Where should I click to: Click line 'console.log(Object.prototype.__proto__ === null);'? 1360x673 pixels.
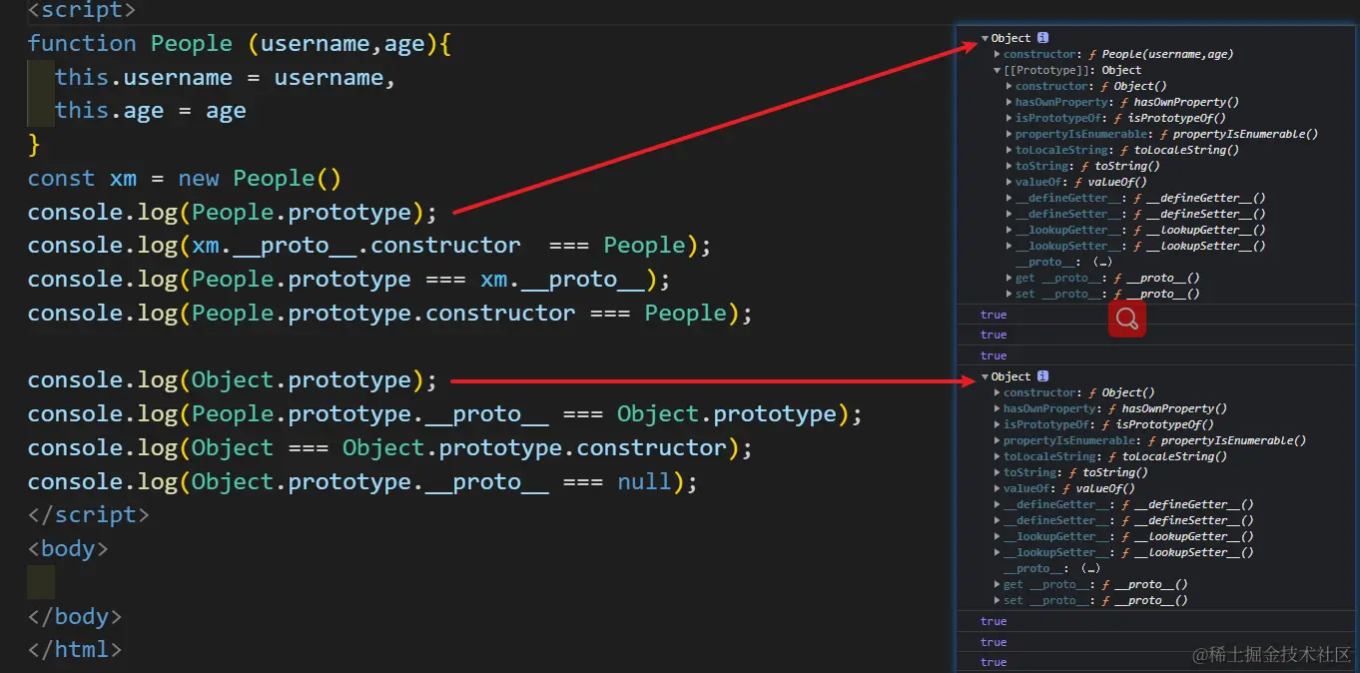tap(362, 482)
